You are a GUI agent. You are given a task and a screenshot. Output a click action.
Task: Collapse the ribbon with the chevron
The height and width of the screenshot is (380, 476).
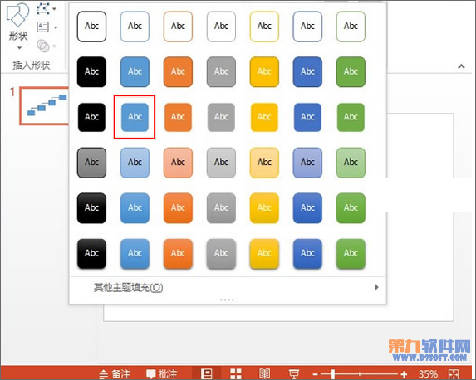461,66
